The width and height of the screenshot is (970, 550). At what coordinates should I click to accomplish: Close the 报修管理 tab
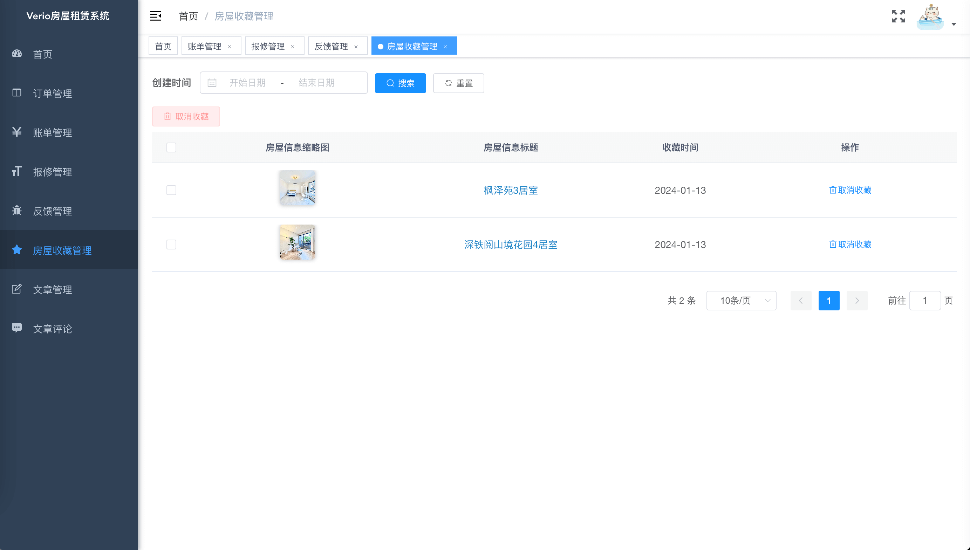[x=293, y=47]
